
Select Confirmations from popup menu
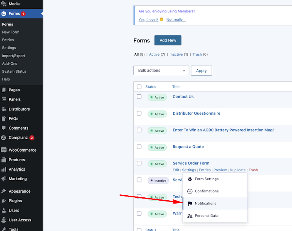215,191
